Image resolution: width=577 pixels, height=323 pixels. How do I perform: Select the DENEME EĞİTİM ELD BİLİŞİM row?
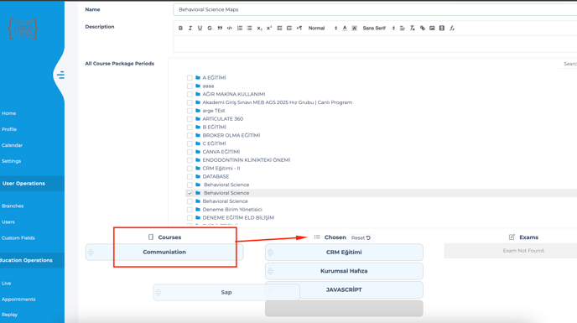click(382, 217)
